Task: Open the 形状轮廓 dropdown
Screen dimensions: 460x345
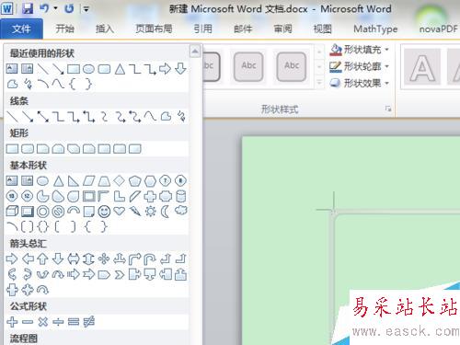Action: (386, 66)
